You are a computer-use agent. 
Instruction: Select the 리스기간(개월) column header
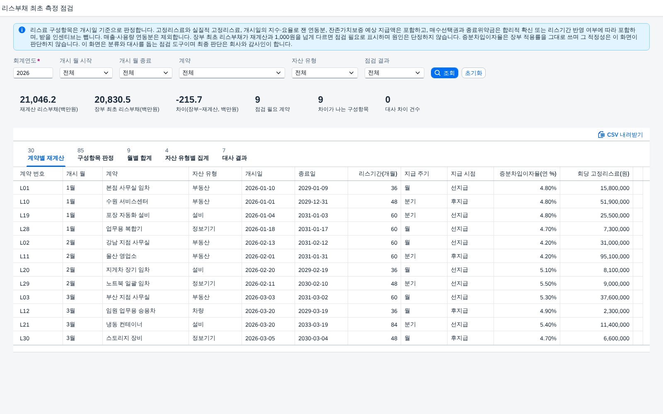click(375, 174)
